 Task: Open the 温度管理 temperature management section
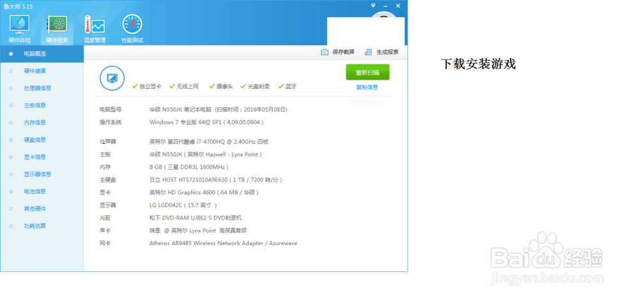pyautogui.click(x=95, y=29)
